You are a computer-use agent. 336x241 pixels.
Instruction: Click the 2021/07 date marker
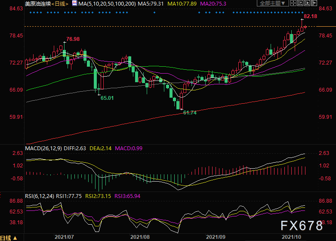(x=64, y=237)
